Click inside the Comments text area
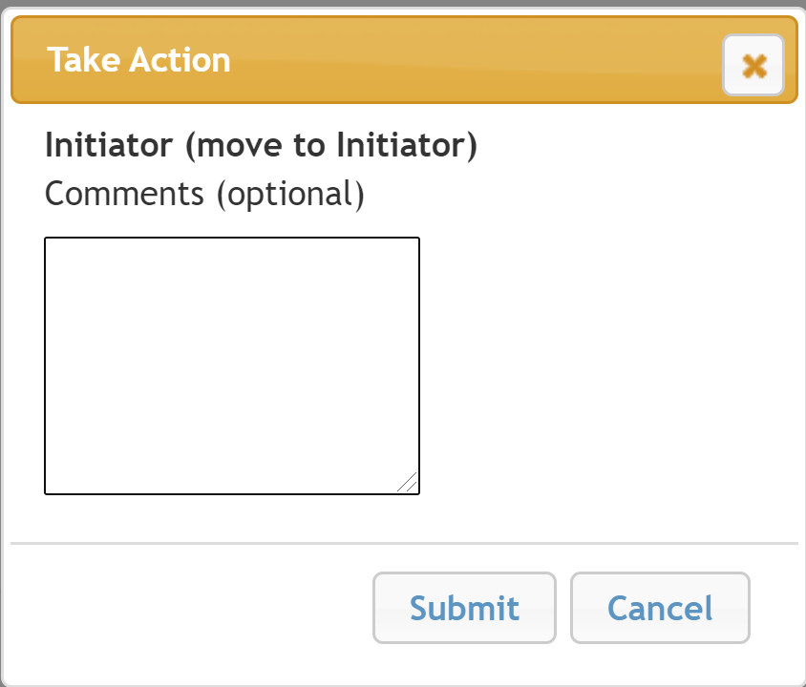Viewport: 806px width, 687px height. point(232,365)
